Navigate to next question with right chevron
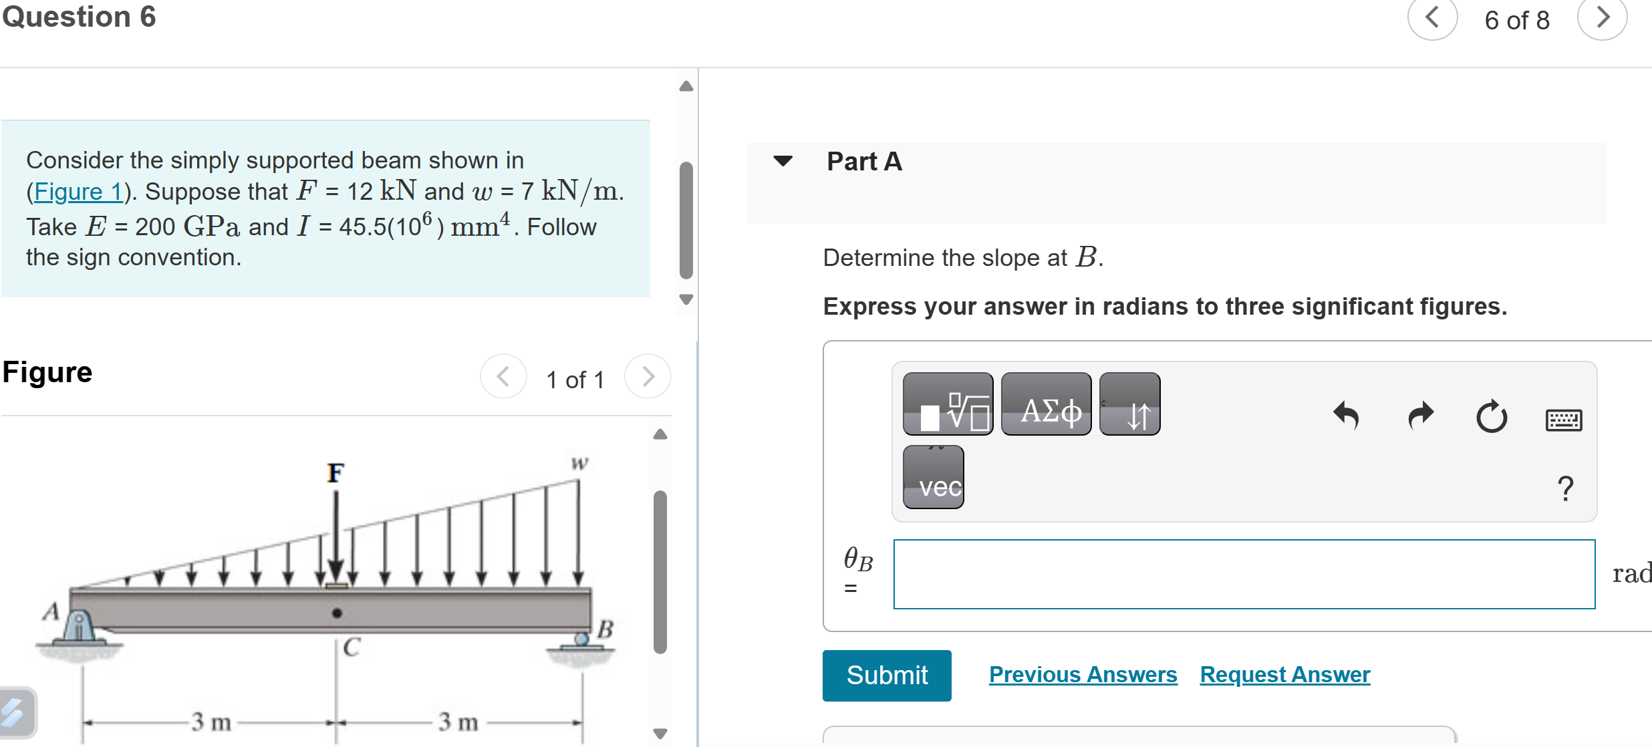The image size is (1652, 747). [x=1603, y=19]
